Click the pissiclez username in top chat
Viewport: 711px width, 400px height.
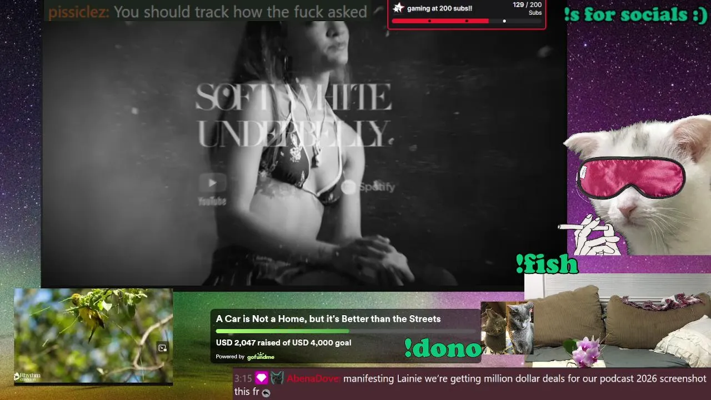tap(78, 12)
